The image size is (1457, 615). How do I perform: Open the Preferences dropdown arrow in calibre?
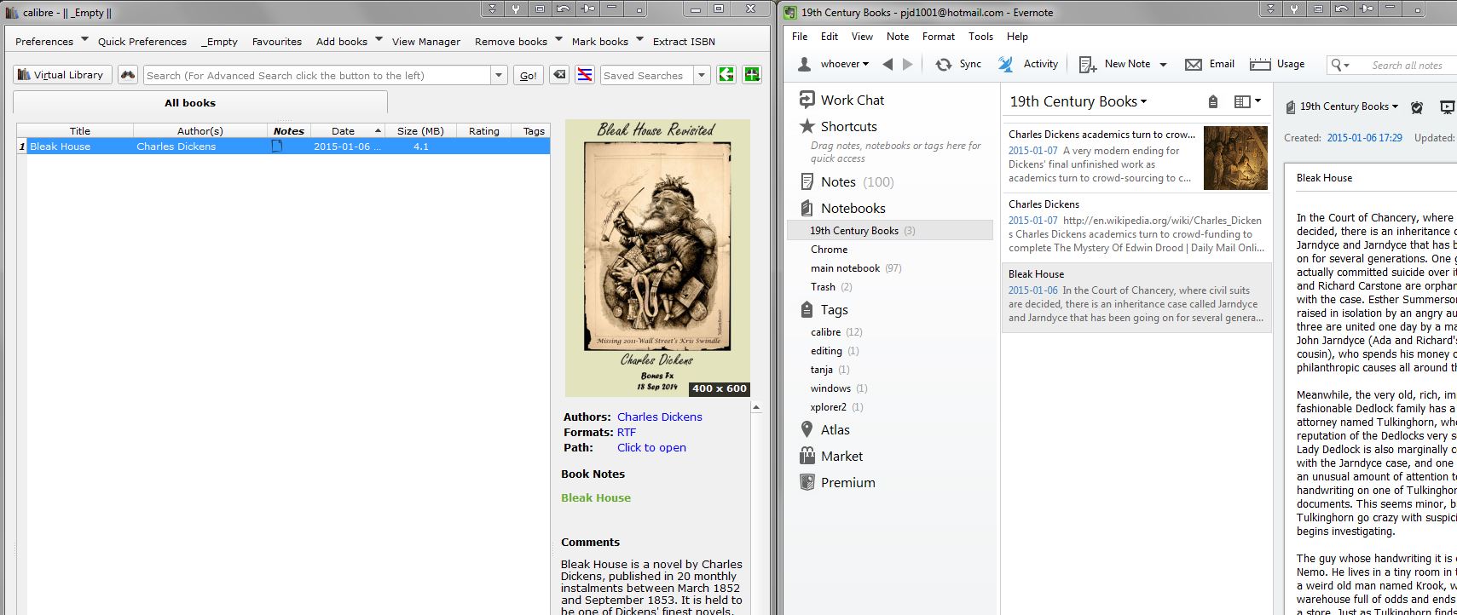click(x=84, y=39)
